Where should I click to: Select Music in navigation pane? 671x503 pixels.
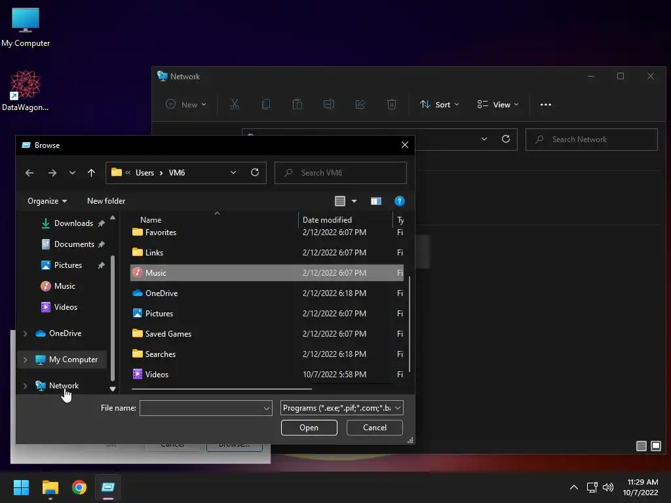[x=64, y=286]
